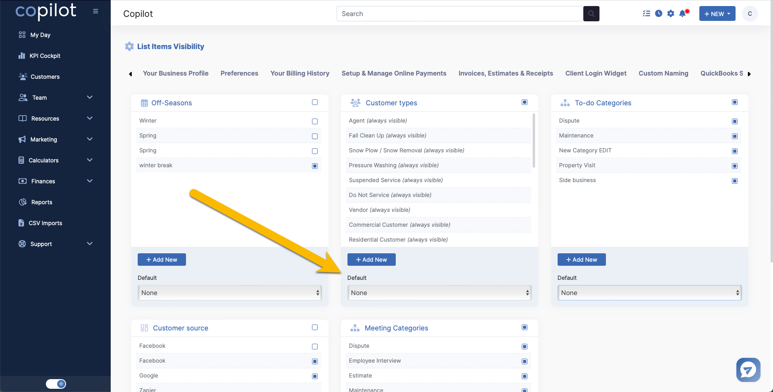Open the task checklist icon
The width and height of the screenshot is (773, 392).
click(647, 14)
